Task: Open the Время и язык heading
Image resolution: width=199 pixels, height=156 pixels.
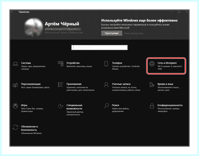Action: 166,84
